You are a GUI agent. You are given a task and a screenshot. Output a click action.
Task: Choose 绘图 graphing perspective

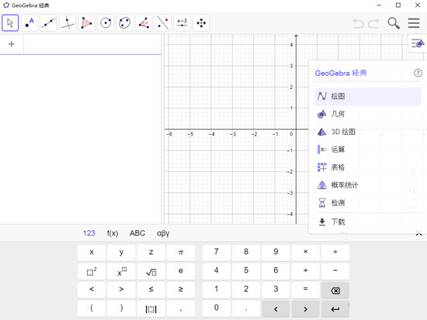tap(368, 97)
